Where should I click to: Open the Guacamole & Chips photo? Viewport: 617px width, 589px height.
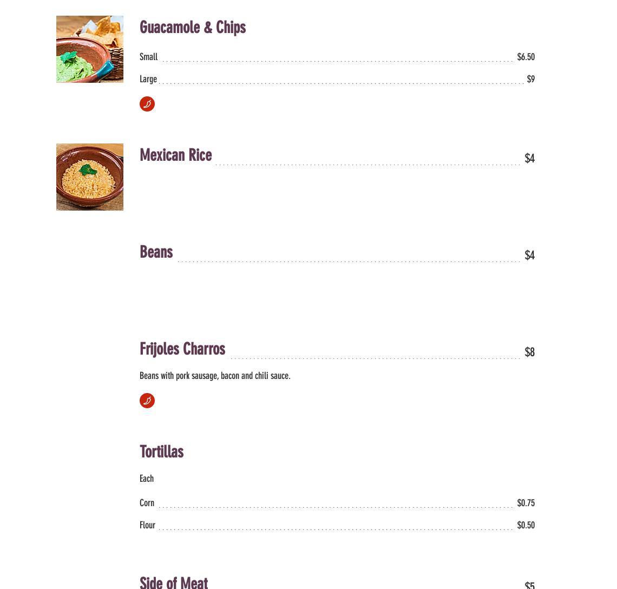[90, 49]
